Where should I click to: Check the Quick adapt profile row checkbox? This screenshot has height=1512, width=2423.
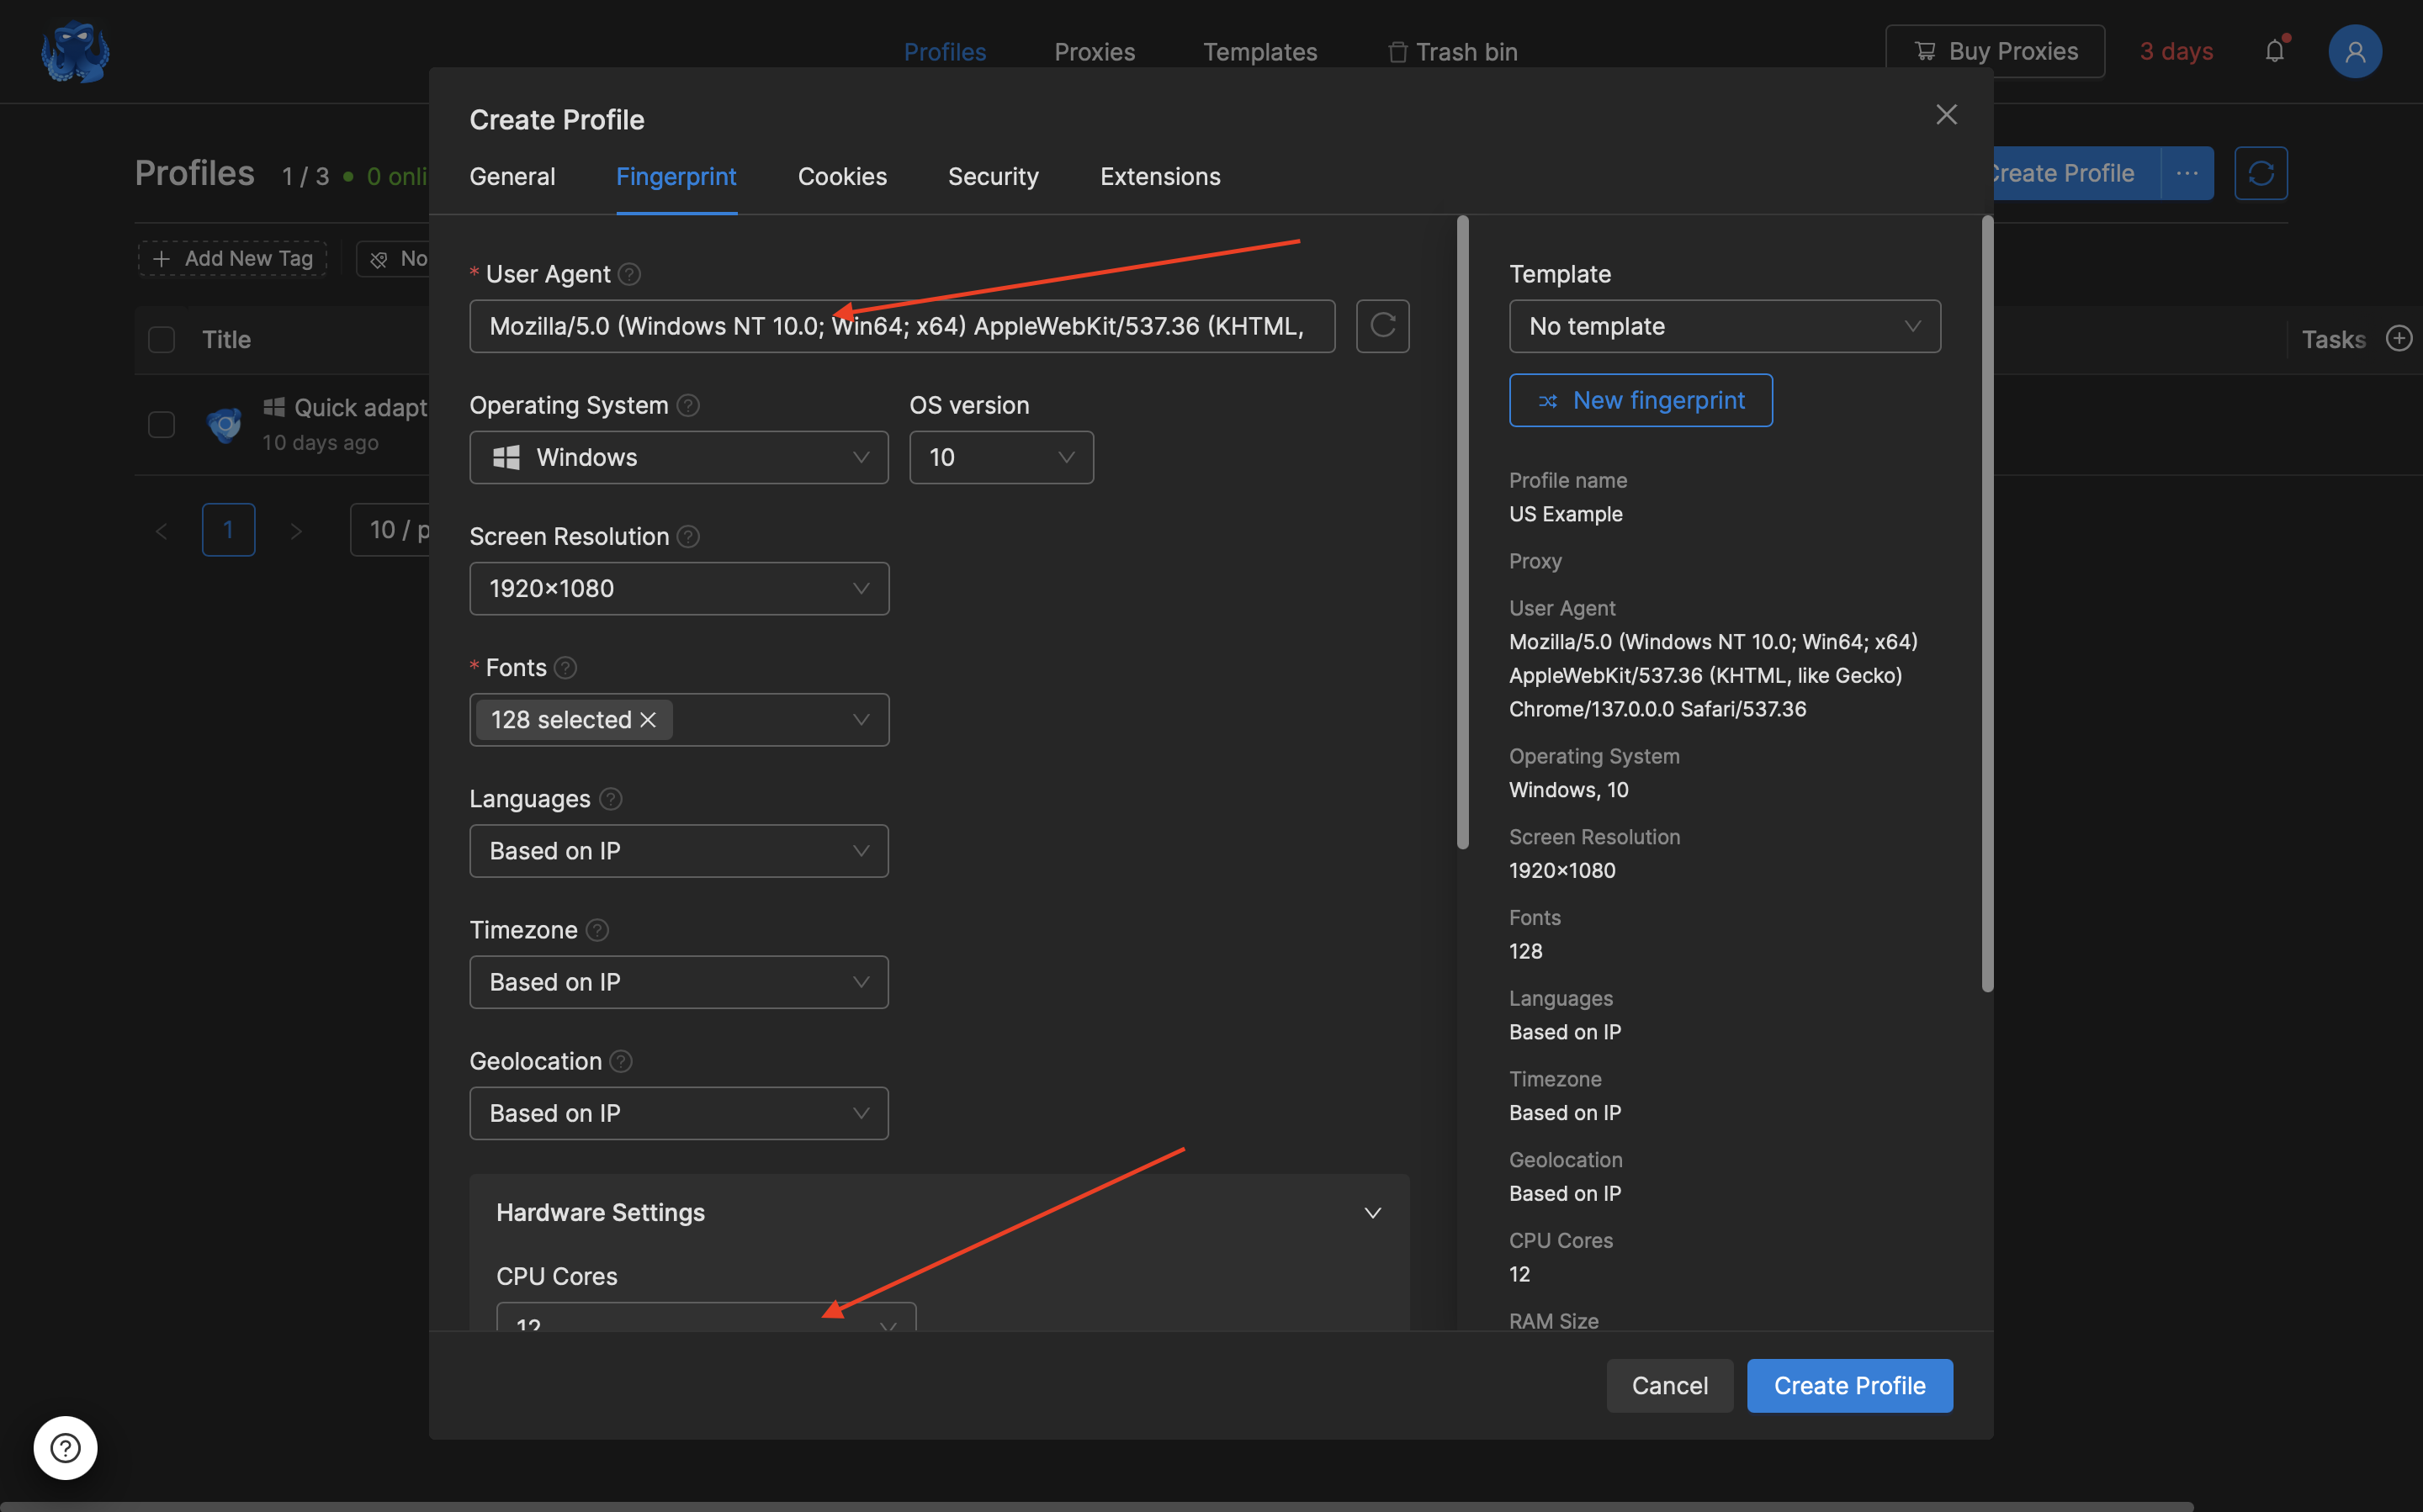pos(161,425)
